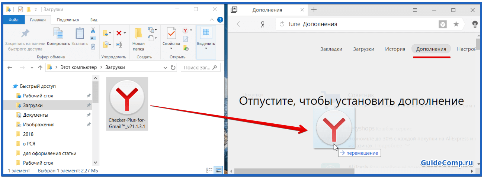
Task: Click the Вставить clipboard icon
Action: (80, 33)
